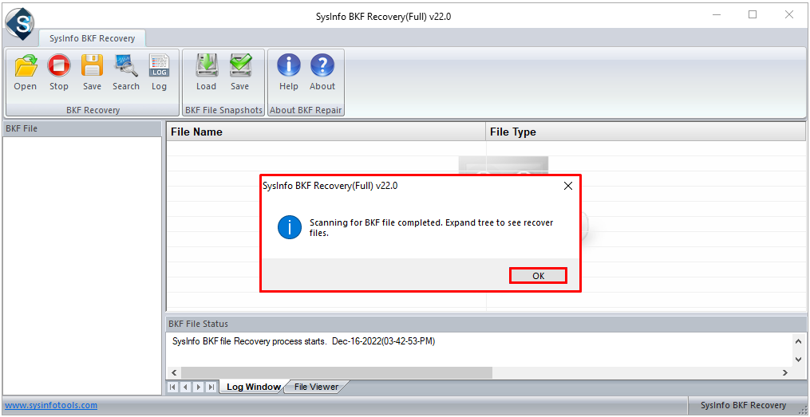Stop the scanning process

[x=59, y=73]
